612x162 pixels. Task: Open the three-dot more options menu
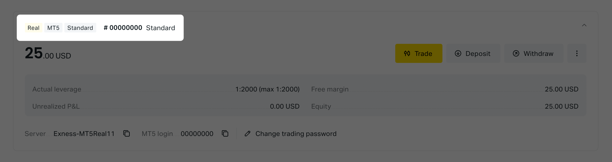coord(577,53)
